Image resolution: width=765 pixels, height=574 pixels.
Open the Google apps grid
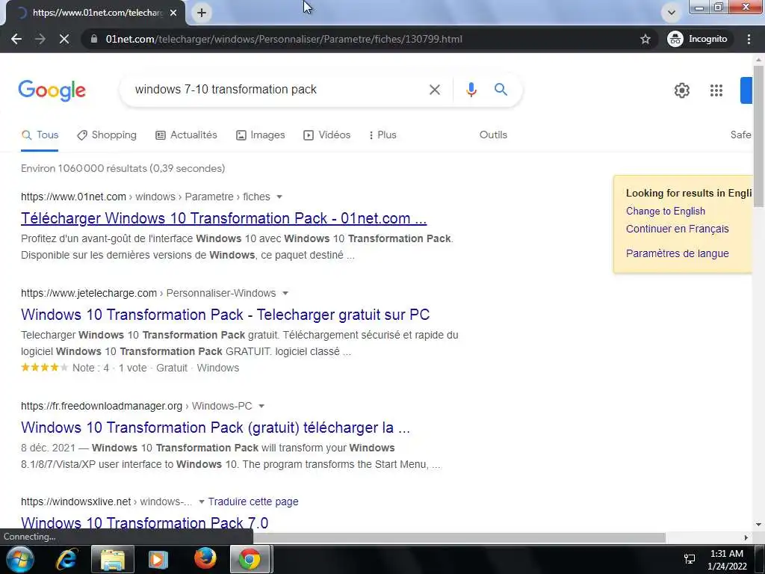[716, 90]
